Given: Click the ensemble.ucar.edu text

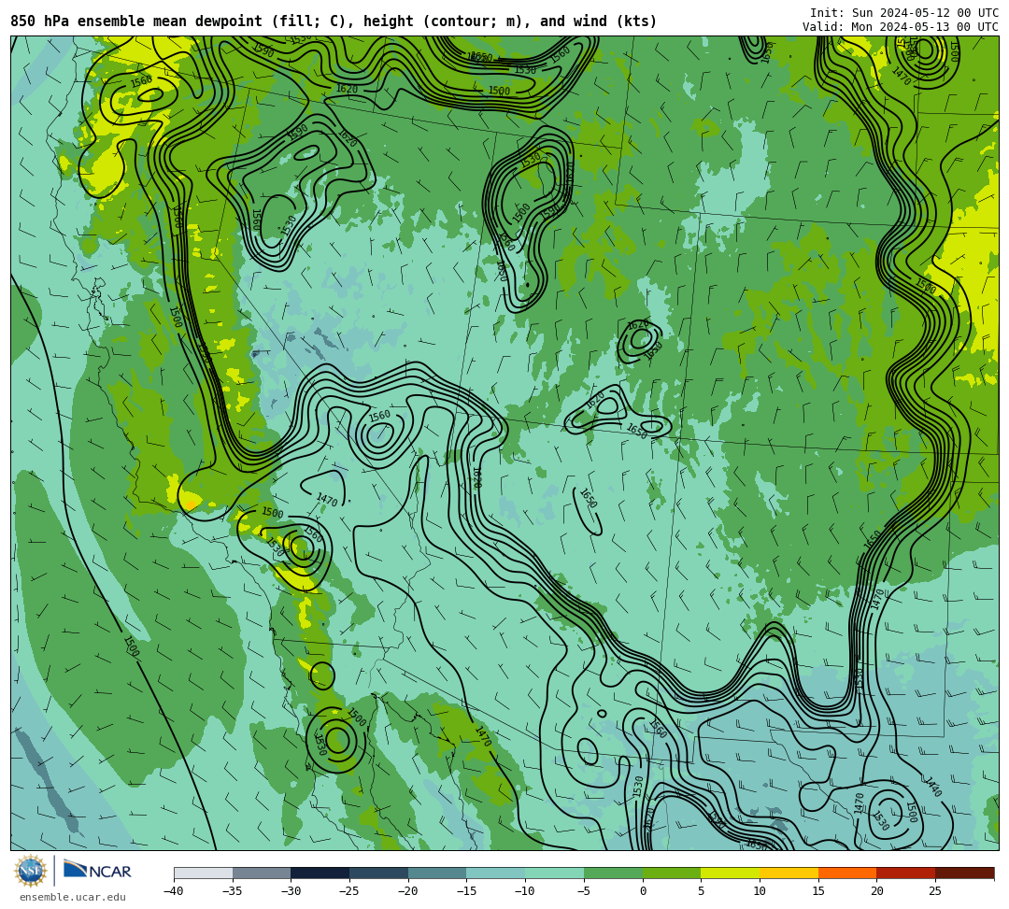Looking at the screenshot, I should point(72,898).
